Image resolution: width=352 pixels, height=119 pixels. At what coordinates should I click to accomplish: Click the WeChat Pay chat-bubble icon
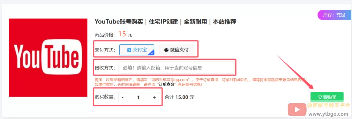pos(166,50)
